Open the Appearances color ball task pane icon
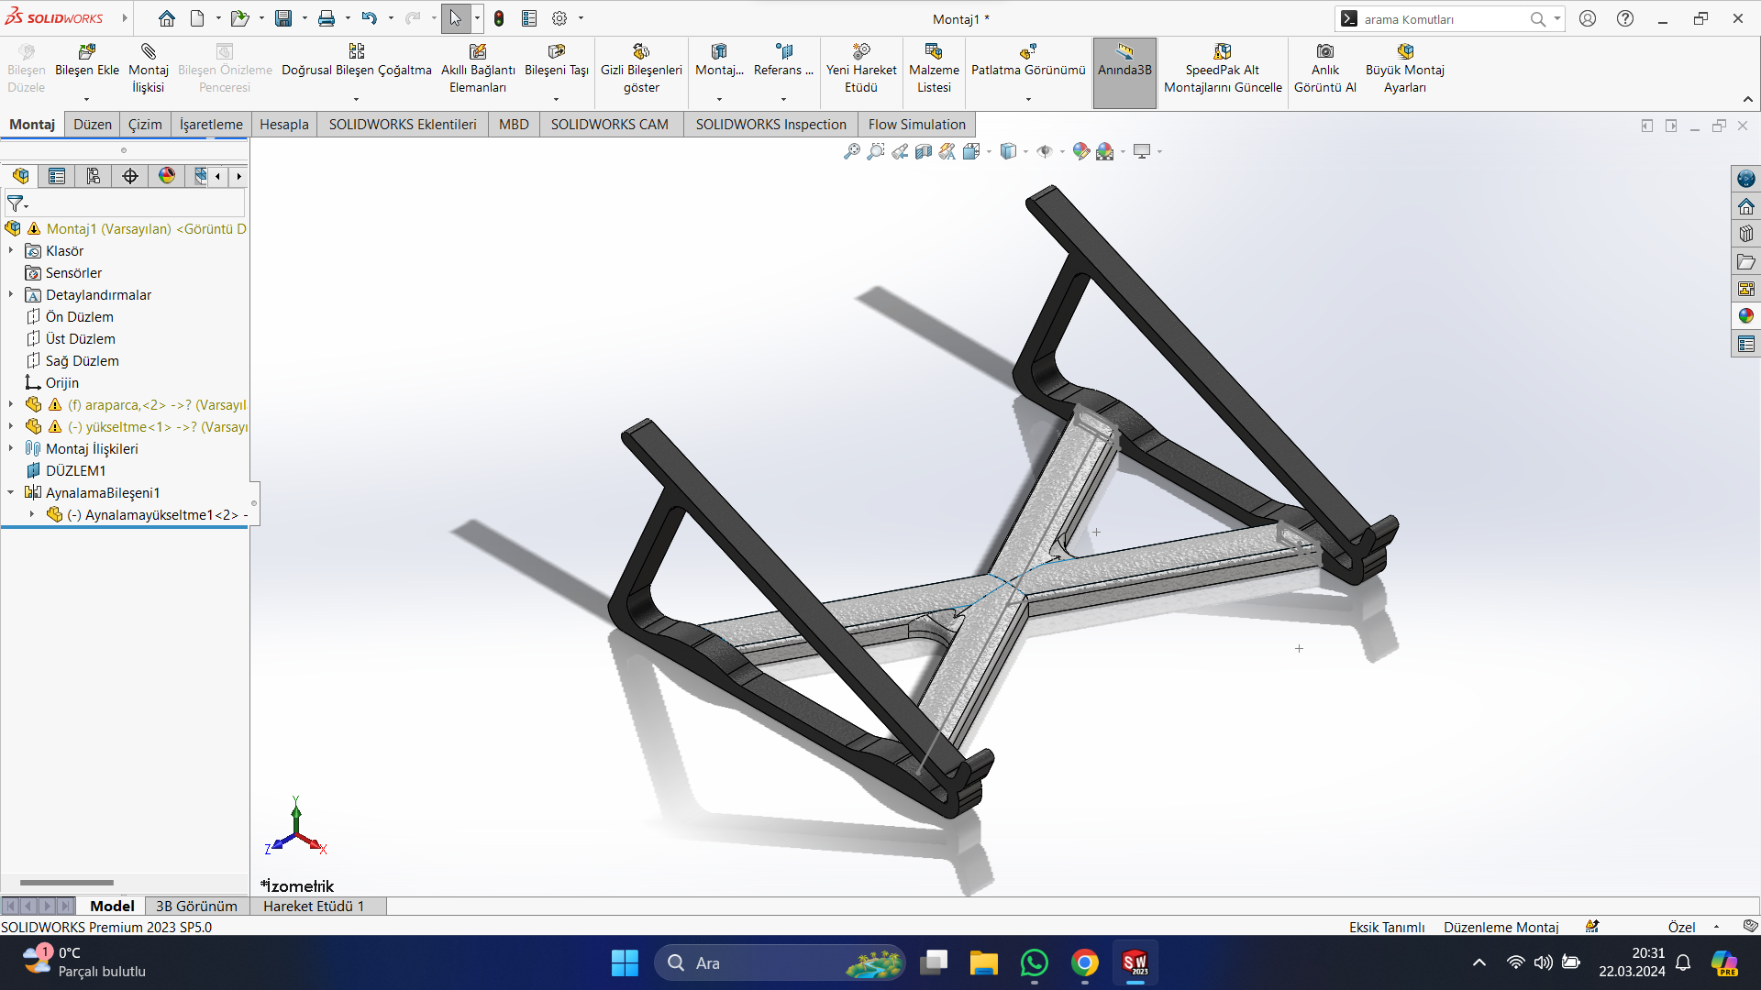 tap(1745, 316)
